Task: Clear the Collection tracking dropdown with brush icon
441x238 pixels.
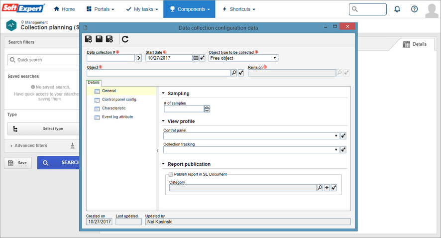Action: pos(343,150)
